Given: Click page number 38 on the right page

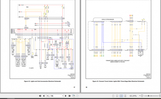Looking at the screenshot, I should pyautogui.click(x=86, y=87).
